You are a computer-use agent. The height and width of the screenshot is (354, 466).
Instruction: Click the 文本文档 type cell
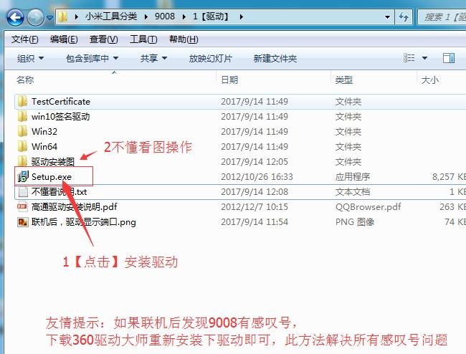[353, 192]
